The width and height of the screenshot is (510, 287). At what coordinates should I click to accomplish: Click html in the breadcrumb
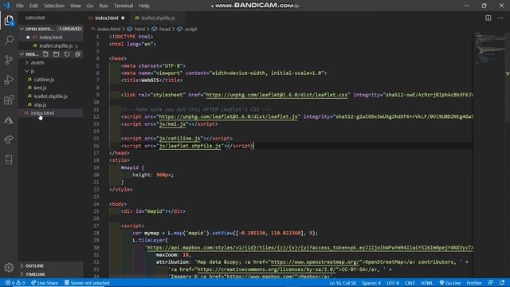pos(140,29)
